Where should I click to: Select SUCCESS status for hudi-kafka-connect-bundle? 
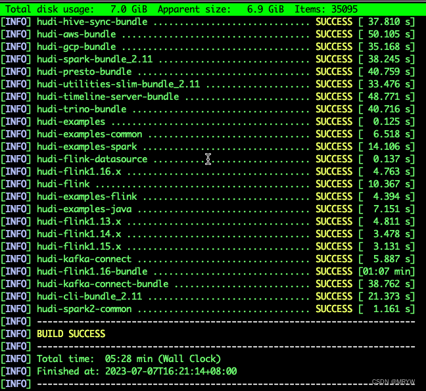(x=334, y=285)
